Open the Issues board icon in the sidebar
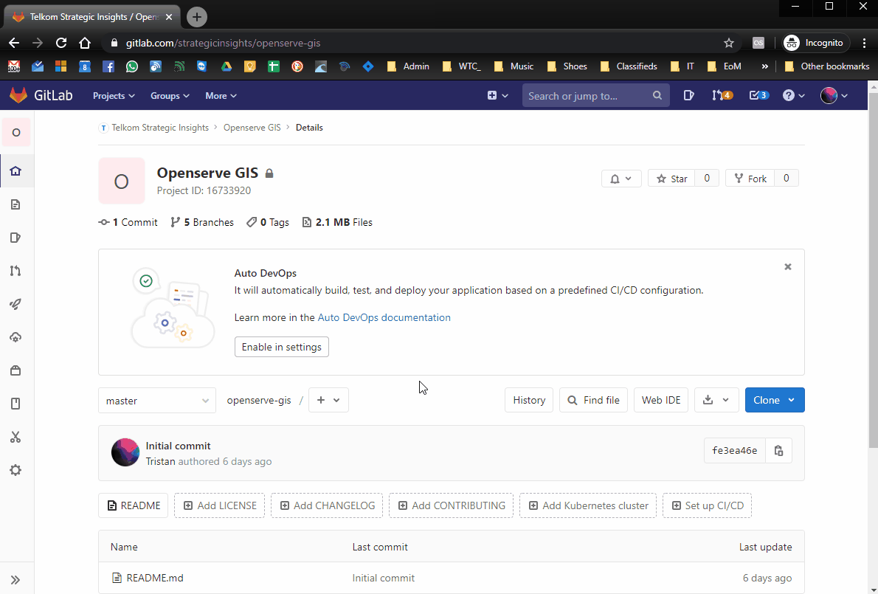878x594 pixels. coord(15,238)
